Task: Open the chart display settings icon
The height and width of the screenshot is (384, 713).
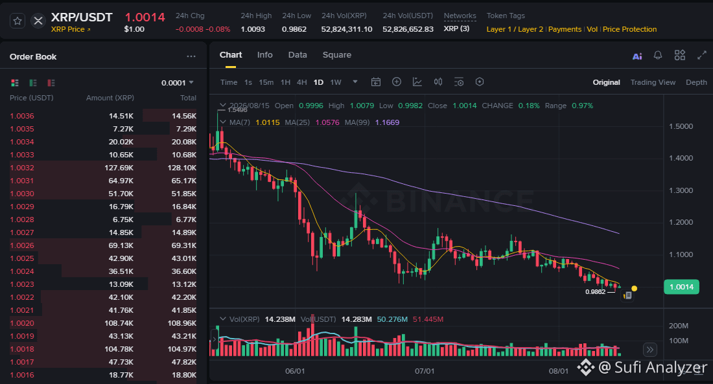Action: (459, 82)
